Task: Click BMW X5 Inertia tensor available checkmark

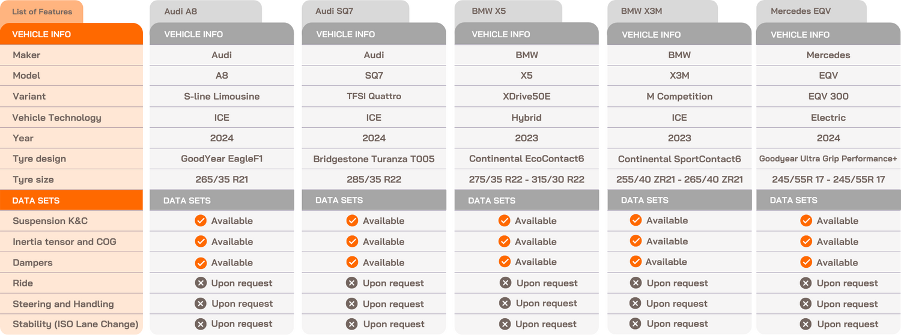Action: pyautogui.click(x=504, y=241)
